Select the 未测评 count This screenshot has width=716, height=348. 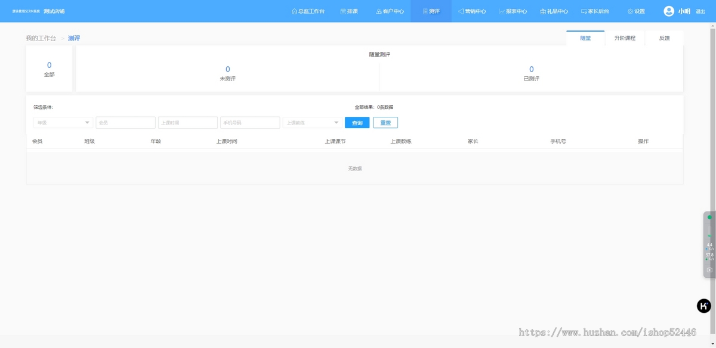(227, 73)
